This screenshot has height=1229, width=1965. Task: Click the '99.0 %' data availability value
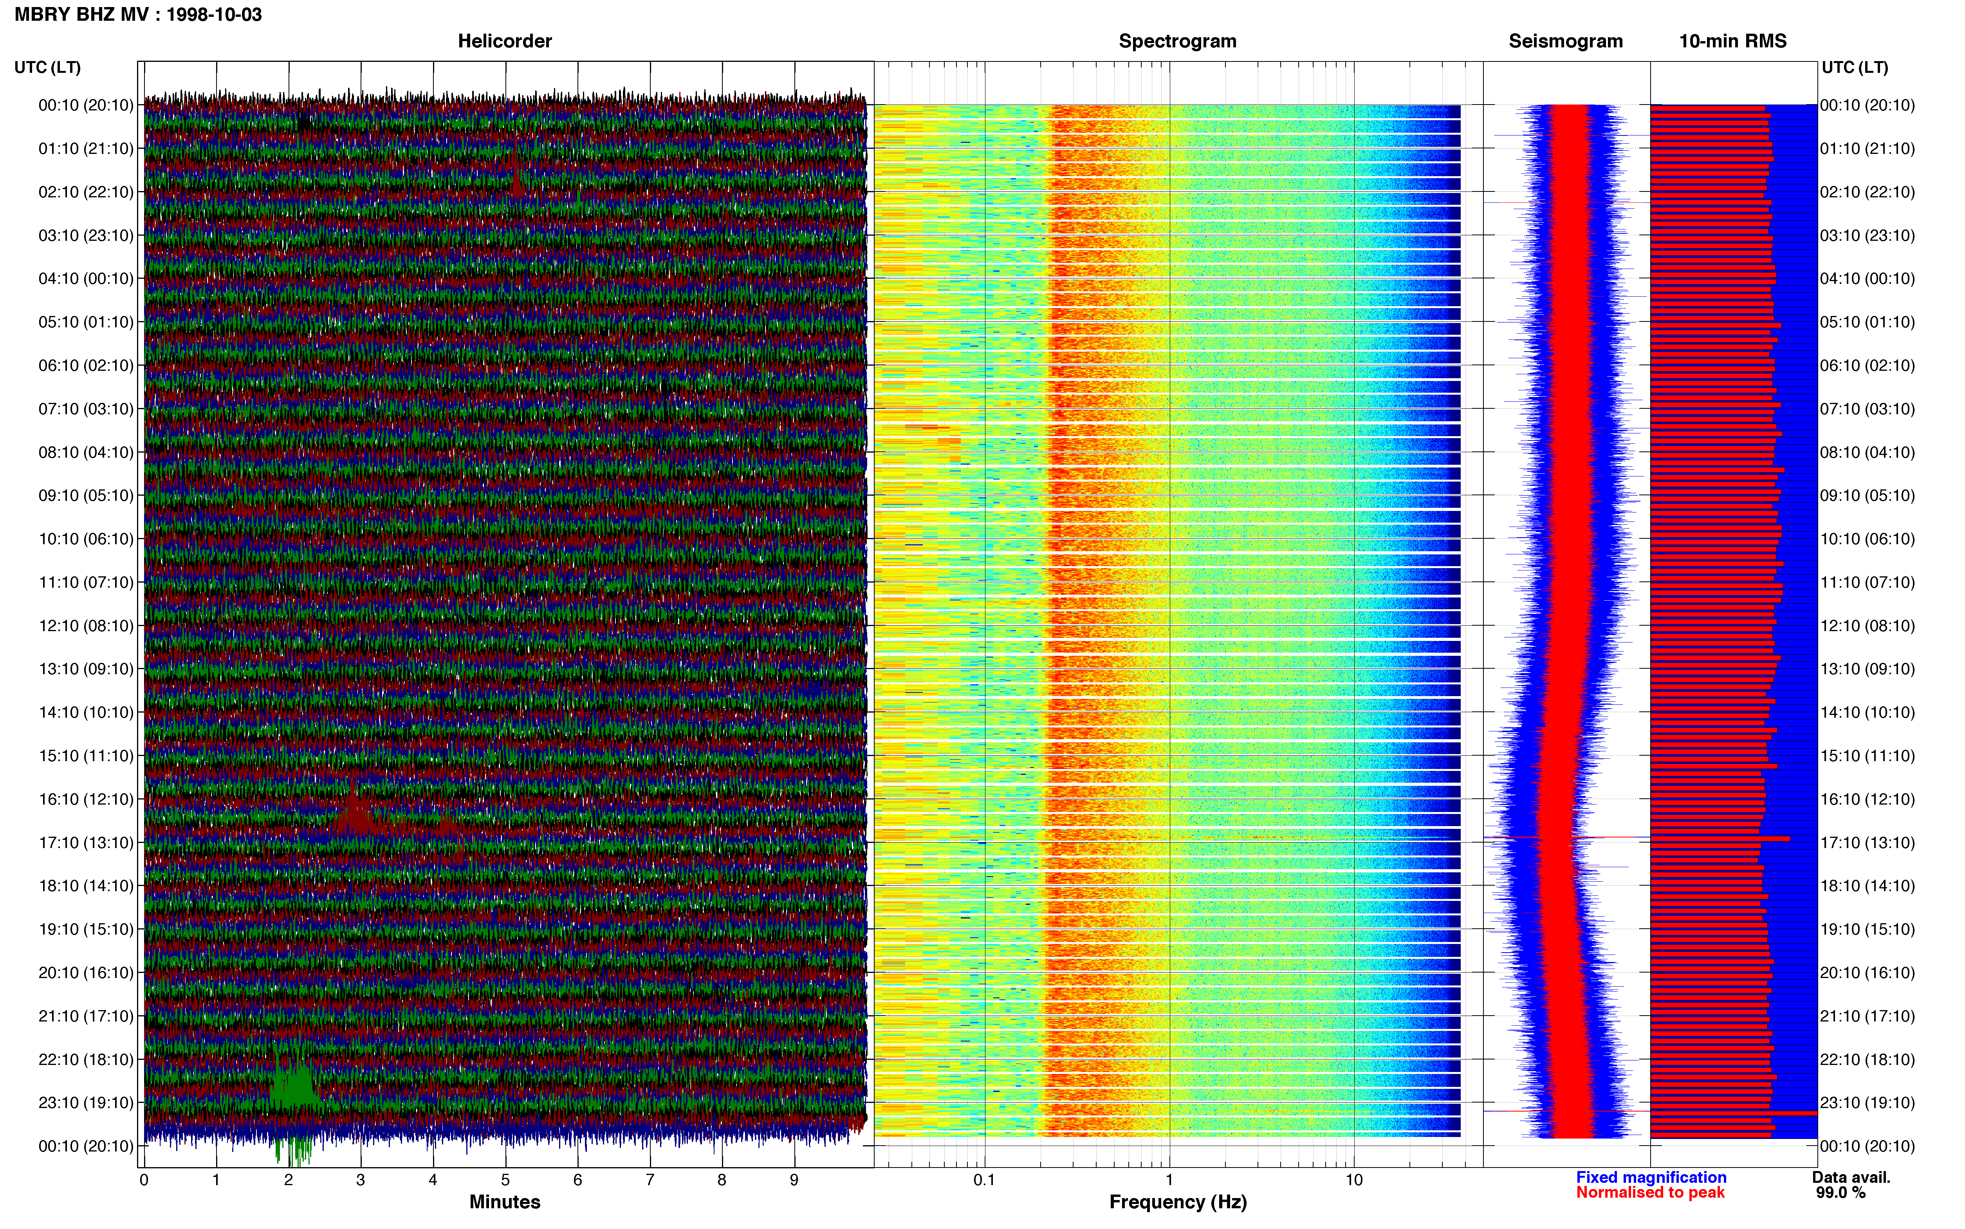coord(1840,1193)
